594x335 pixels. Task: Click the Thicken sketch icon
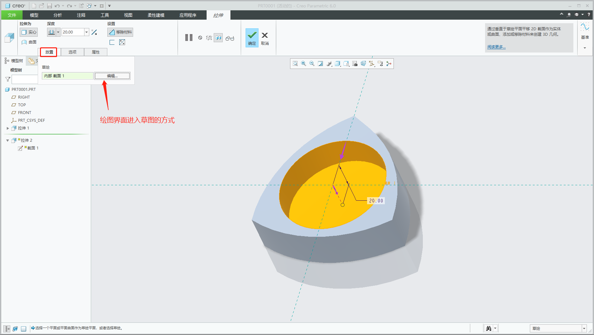coord(112,43)
